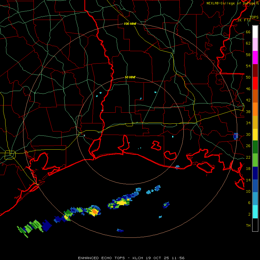This screenshot has height=260, width=260.
Task: Click the "58" legend value
Action: pyautogui.click(x=248, y=55)
